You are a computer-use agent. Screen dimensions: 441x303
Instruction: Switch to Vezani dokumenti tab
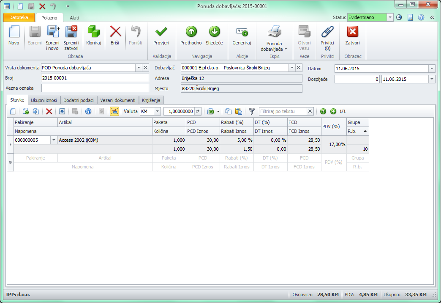coord(118,100)
